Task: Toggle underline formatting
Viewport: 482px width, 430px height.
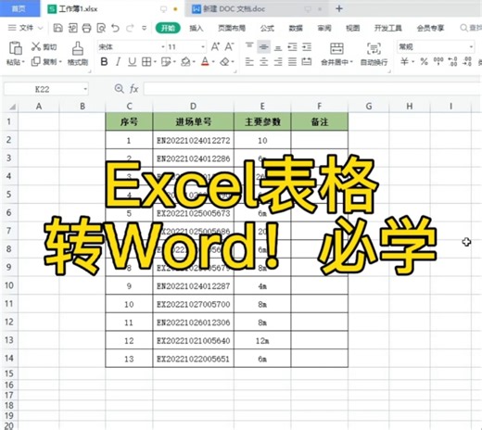Action: coord(132,62)
